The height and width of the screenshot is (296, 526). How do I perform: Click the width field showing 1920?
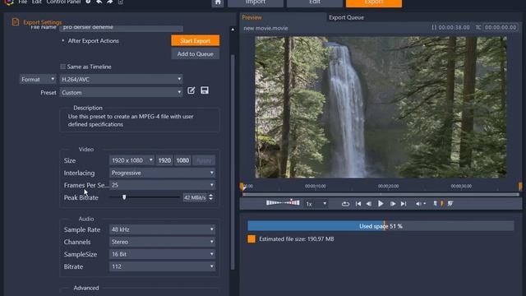coord(164,160)
